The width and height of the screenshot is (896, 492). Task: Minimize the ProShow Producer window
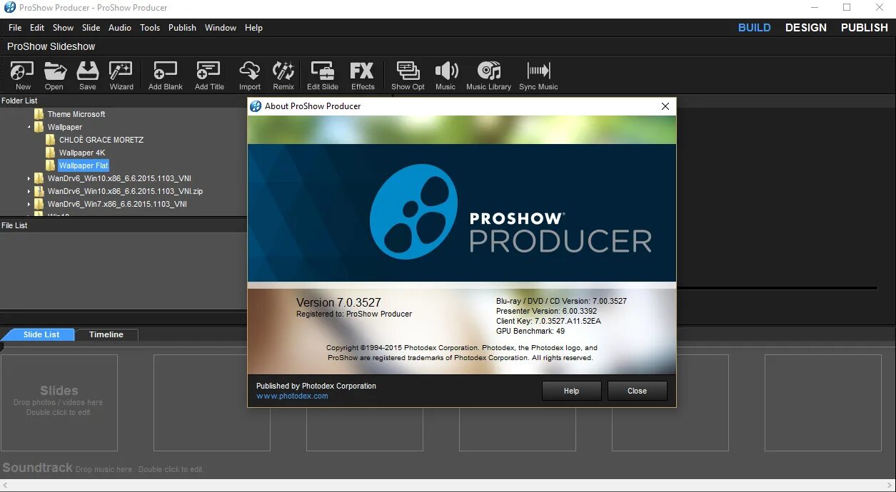tap(814, 8)
